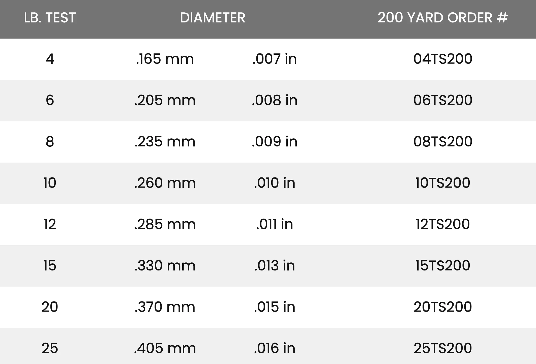Click order number 10TS200
Image resolution: width=536 pixels, height=364 pixels.
click(x=443, y=183)
